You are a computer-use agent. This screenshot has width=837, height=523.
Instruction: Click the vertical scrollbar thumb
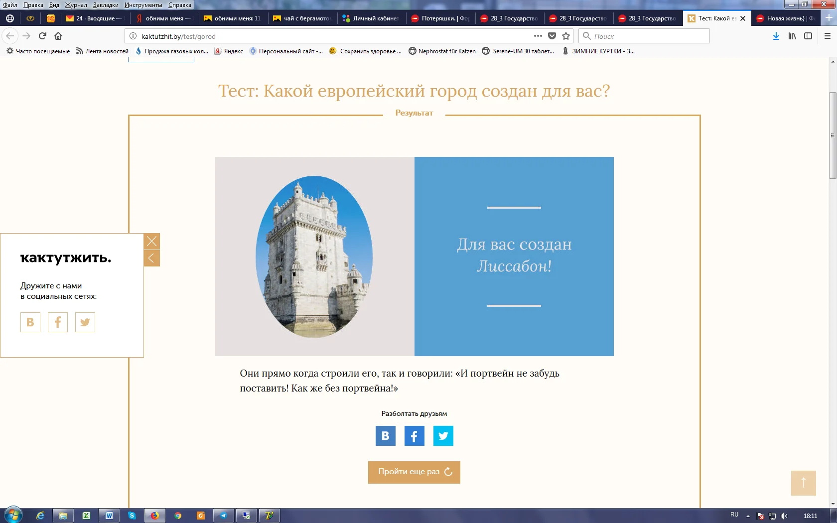coord(833,135)
